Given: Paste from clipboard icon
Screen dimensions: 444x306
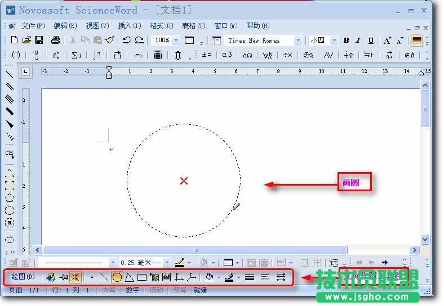Looking at the screenshot, I should click(x=97, y=40).
